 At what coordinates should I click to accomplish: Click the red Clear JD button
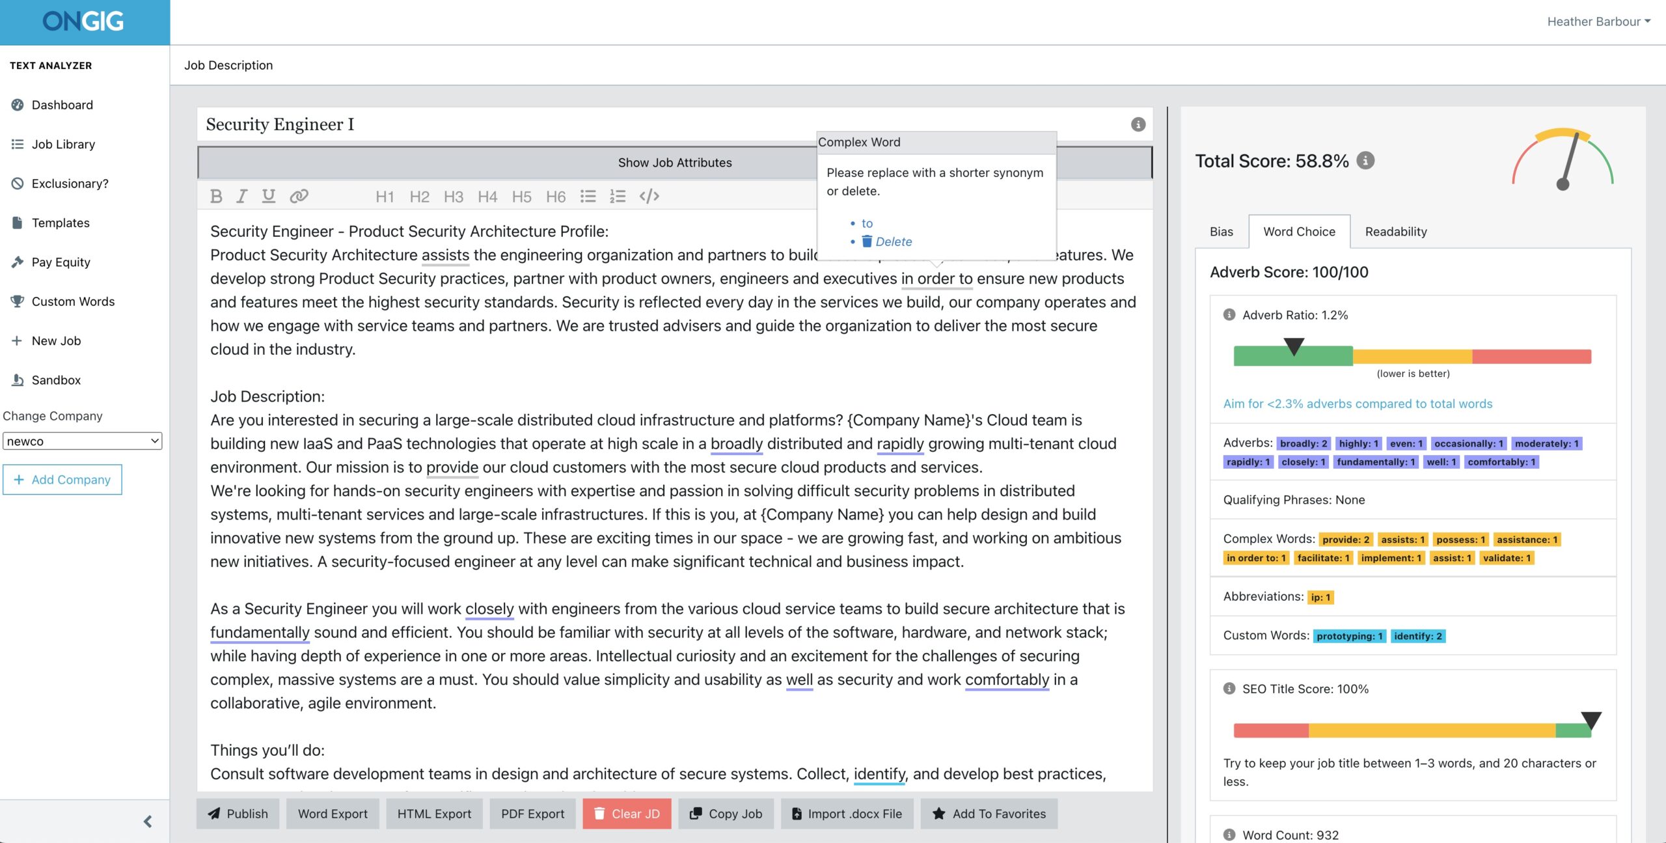click(627, 814)
